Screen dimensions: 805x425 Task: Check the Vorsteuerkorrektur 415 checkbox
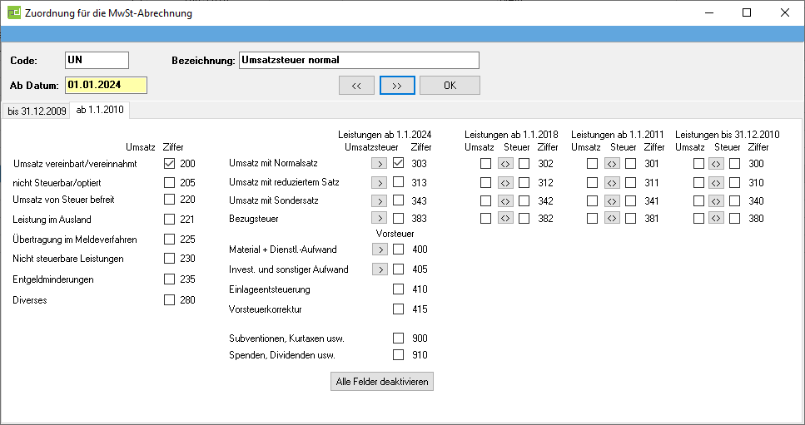[398, 309]
